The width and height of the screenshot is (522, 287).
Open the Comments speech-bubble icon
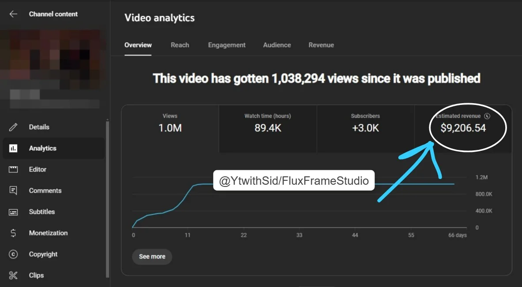pyautogui.click(x=13, y=190)
